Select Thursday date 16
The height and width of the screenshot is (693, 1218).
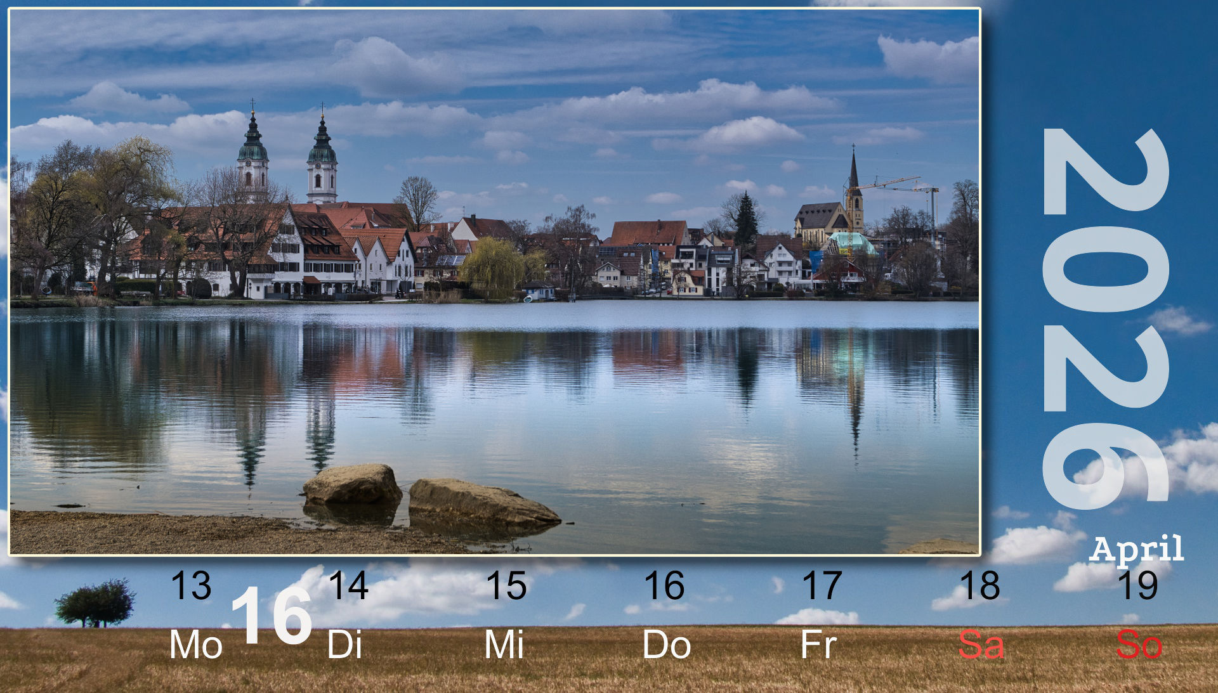pyautogui.click(x=664, y=585)
